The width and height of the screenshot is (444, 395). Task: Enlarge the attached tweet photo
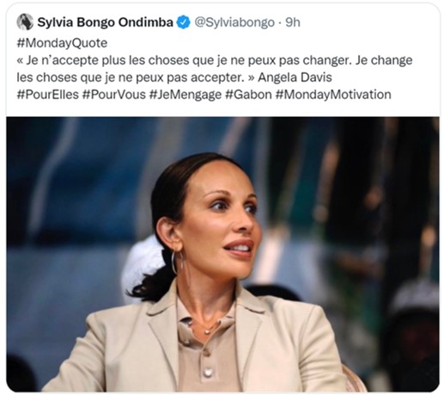click(222, 254)
